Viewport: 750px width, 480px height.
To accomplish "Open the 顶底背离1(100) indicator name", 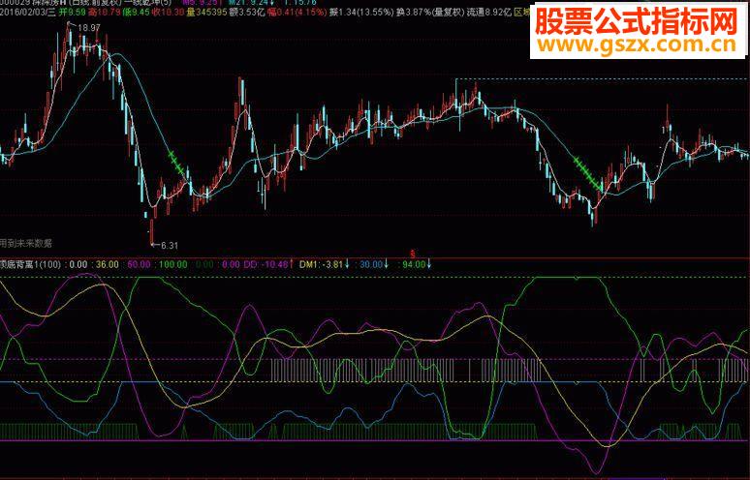I will [x=31, y=264].
